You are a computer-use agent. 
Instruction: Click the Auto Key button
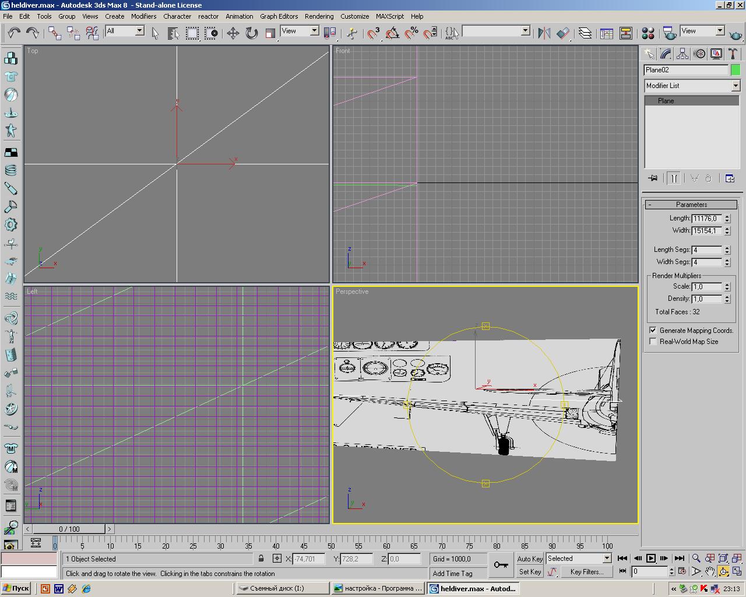(529, 559)
